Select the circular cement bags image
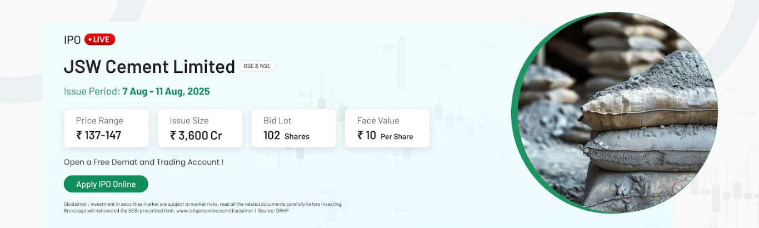This screenshot has width=759, height=228. [616, 113]
